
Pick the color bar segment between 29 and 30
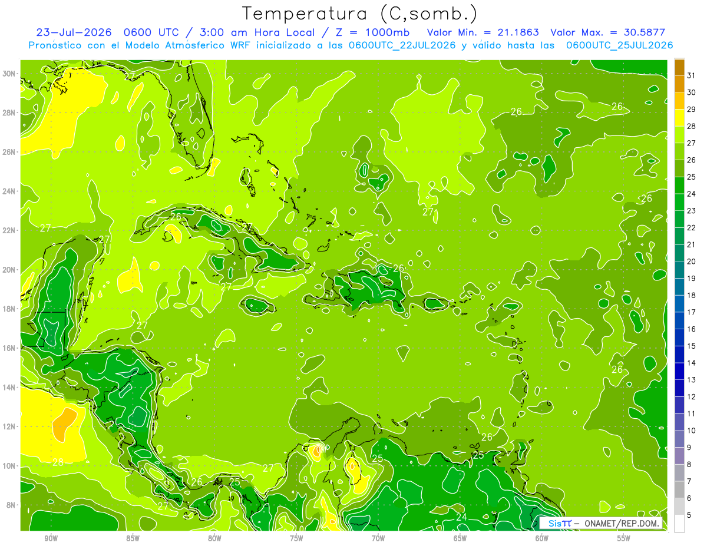(x=679, y=101)
